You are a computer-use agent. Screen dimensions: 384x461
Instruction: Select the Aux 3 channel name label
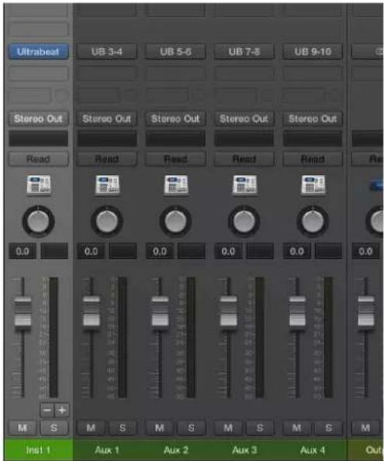coord(244,450)
